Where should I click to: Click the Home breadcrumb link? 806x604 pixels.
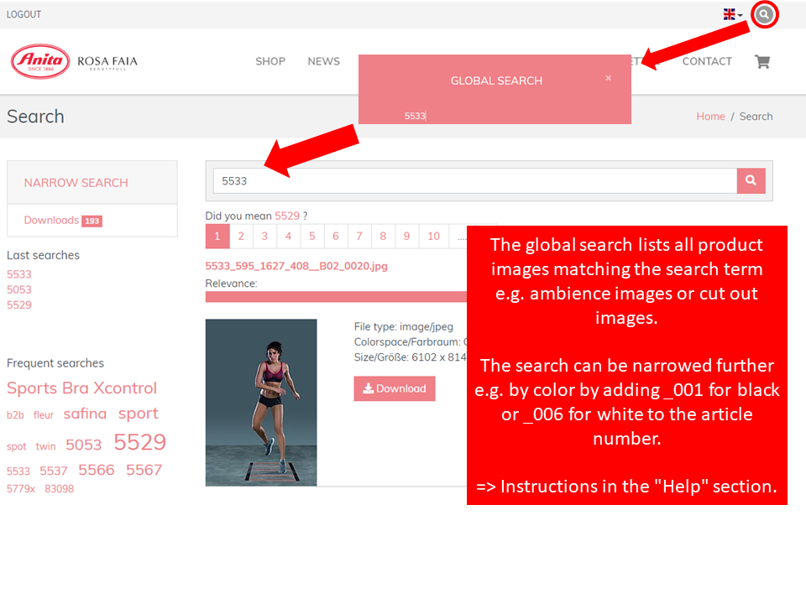pos(710,117)
